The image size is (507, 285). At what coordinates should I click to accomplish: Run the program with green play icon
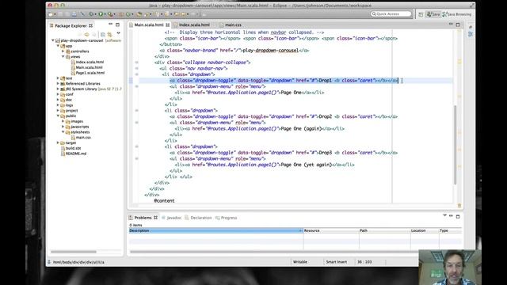coord(101,14)
